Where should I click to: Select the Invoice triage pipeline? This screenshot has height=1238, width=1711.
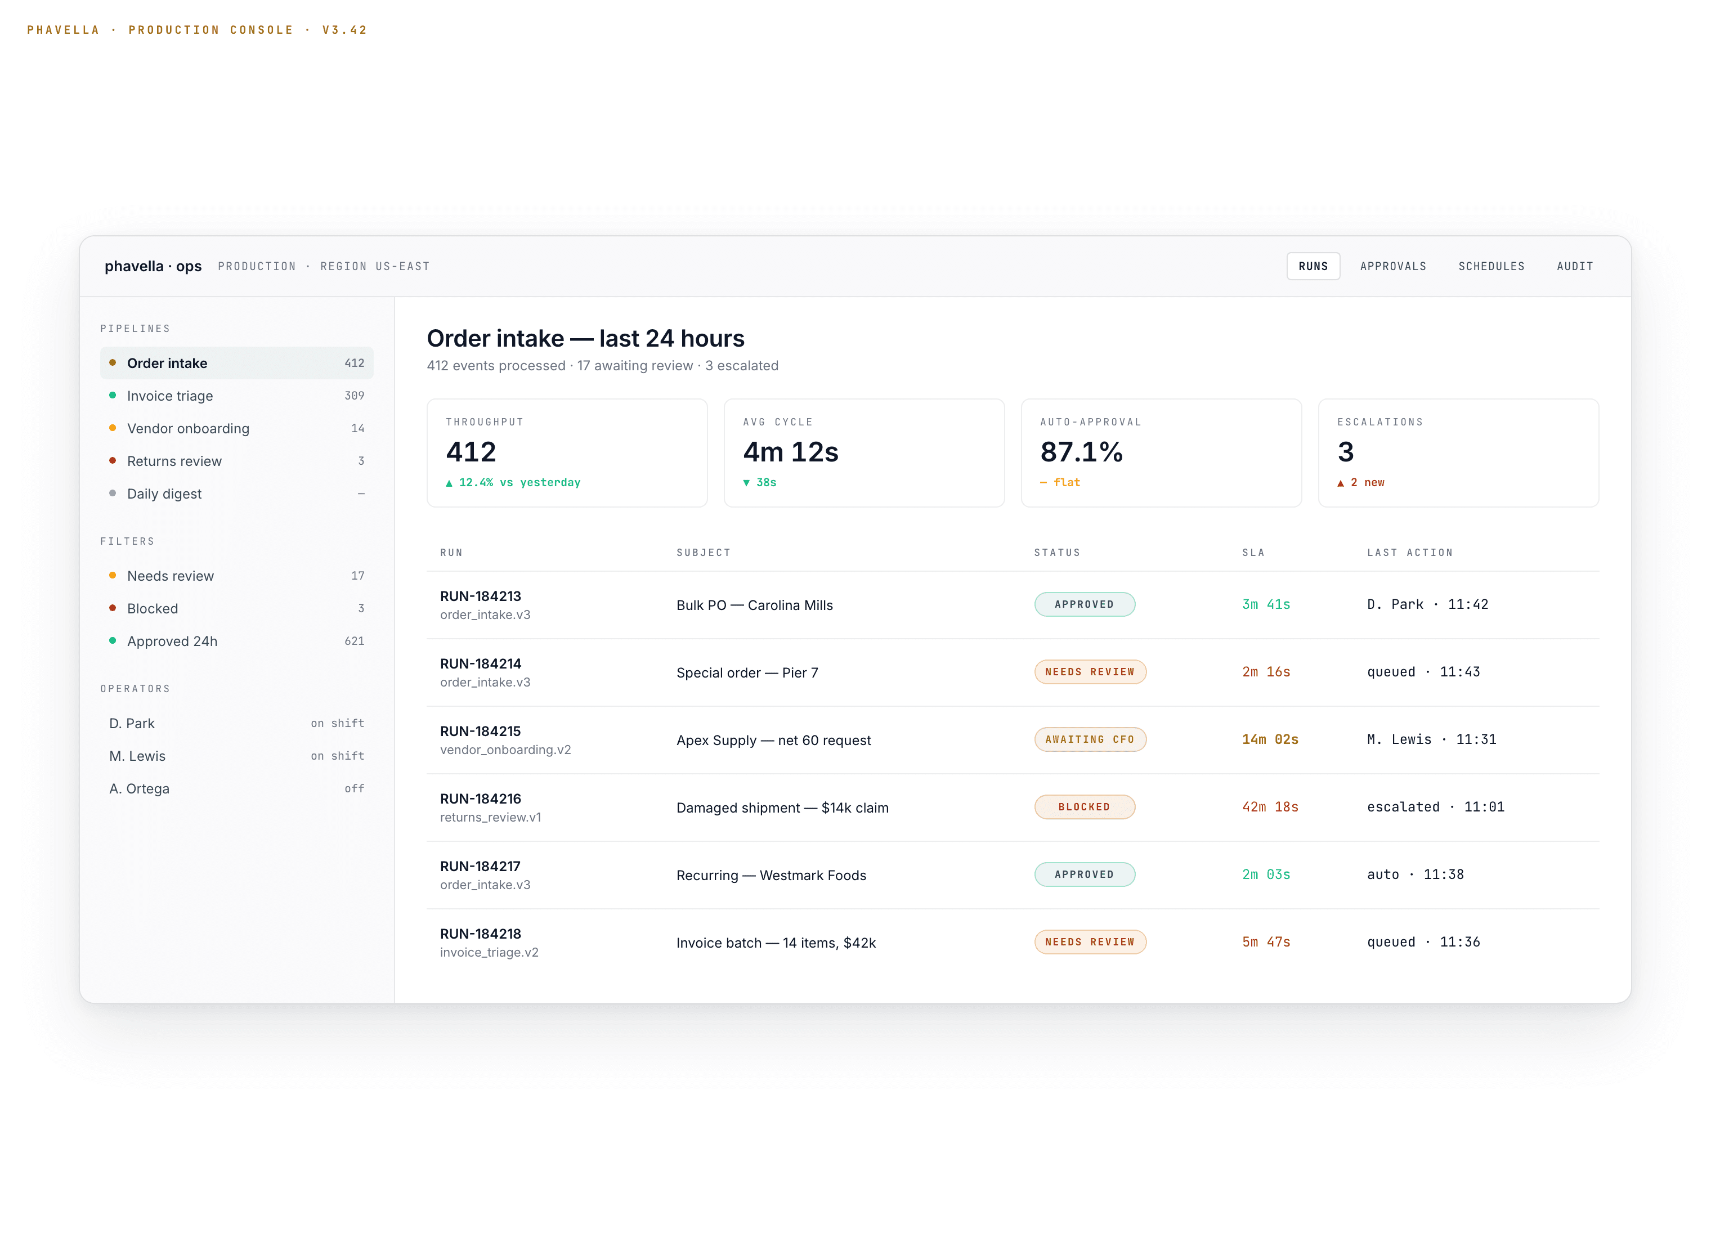coord(237,395)
